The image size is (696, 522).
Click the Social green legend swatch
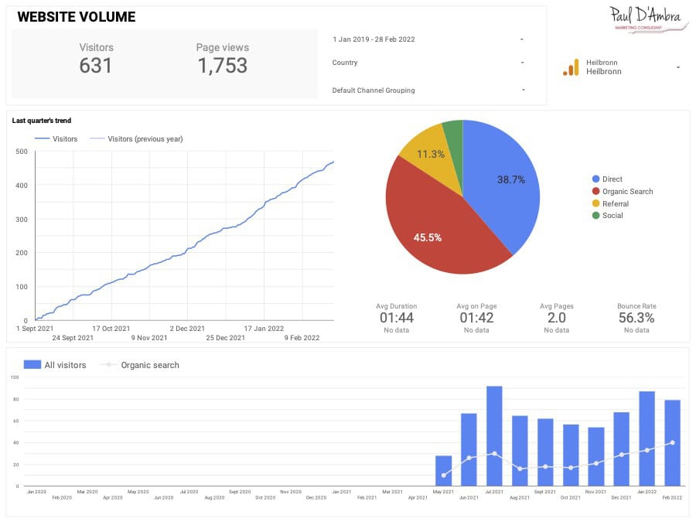tap(595, 215)
